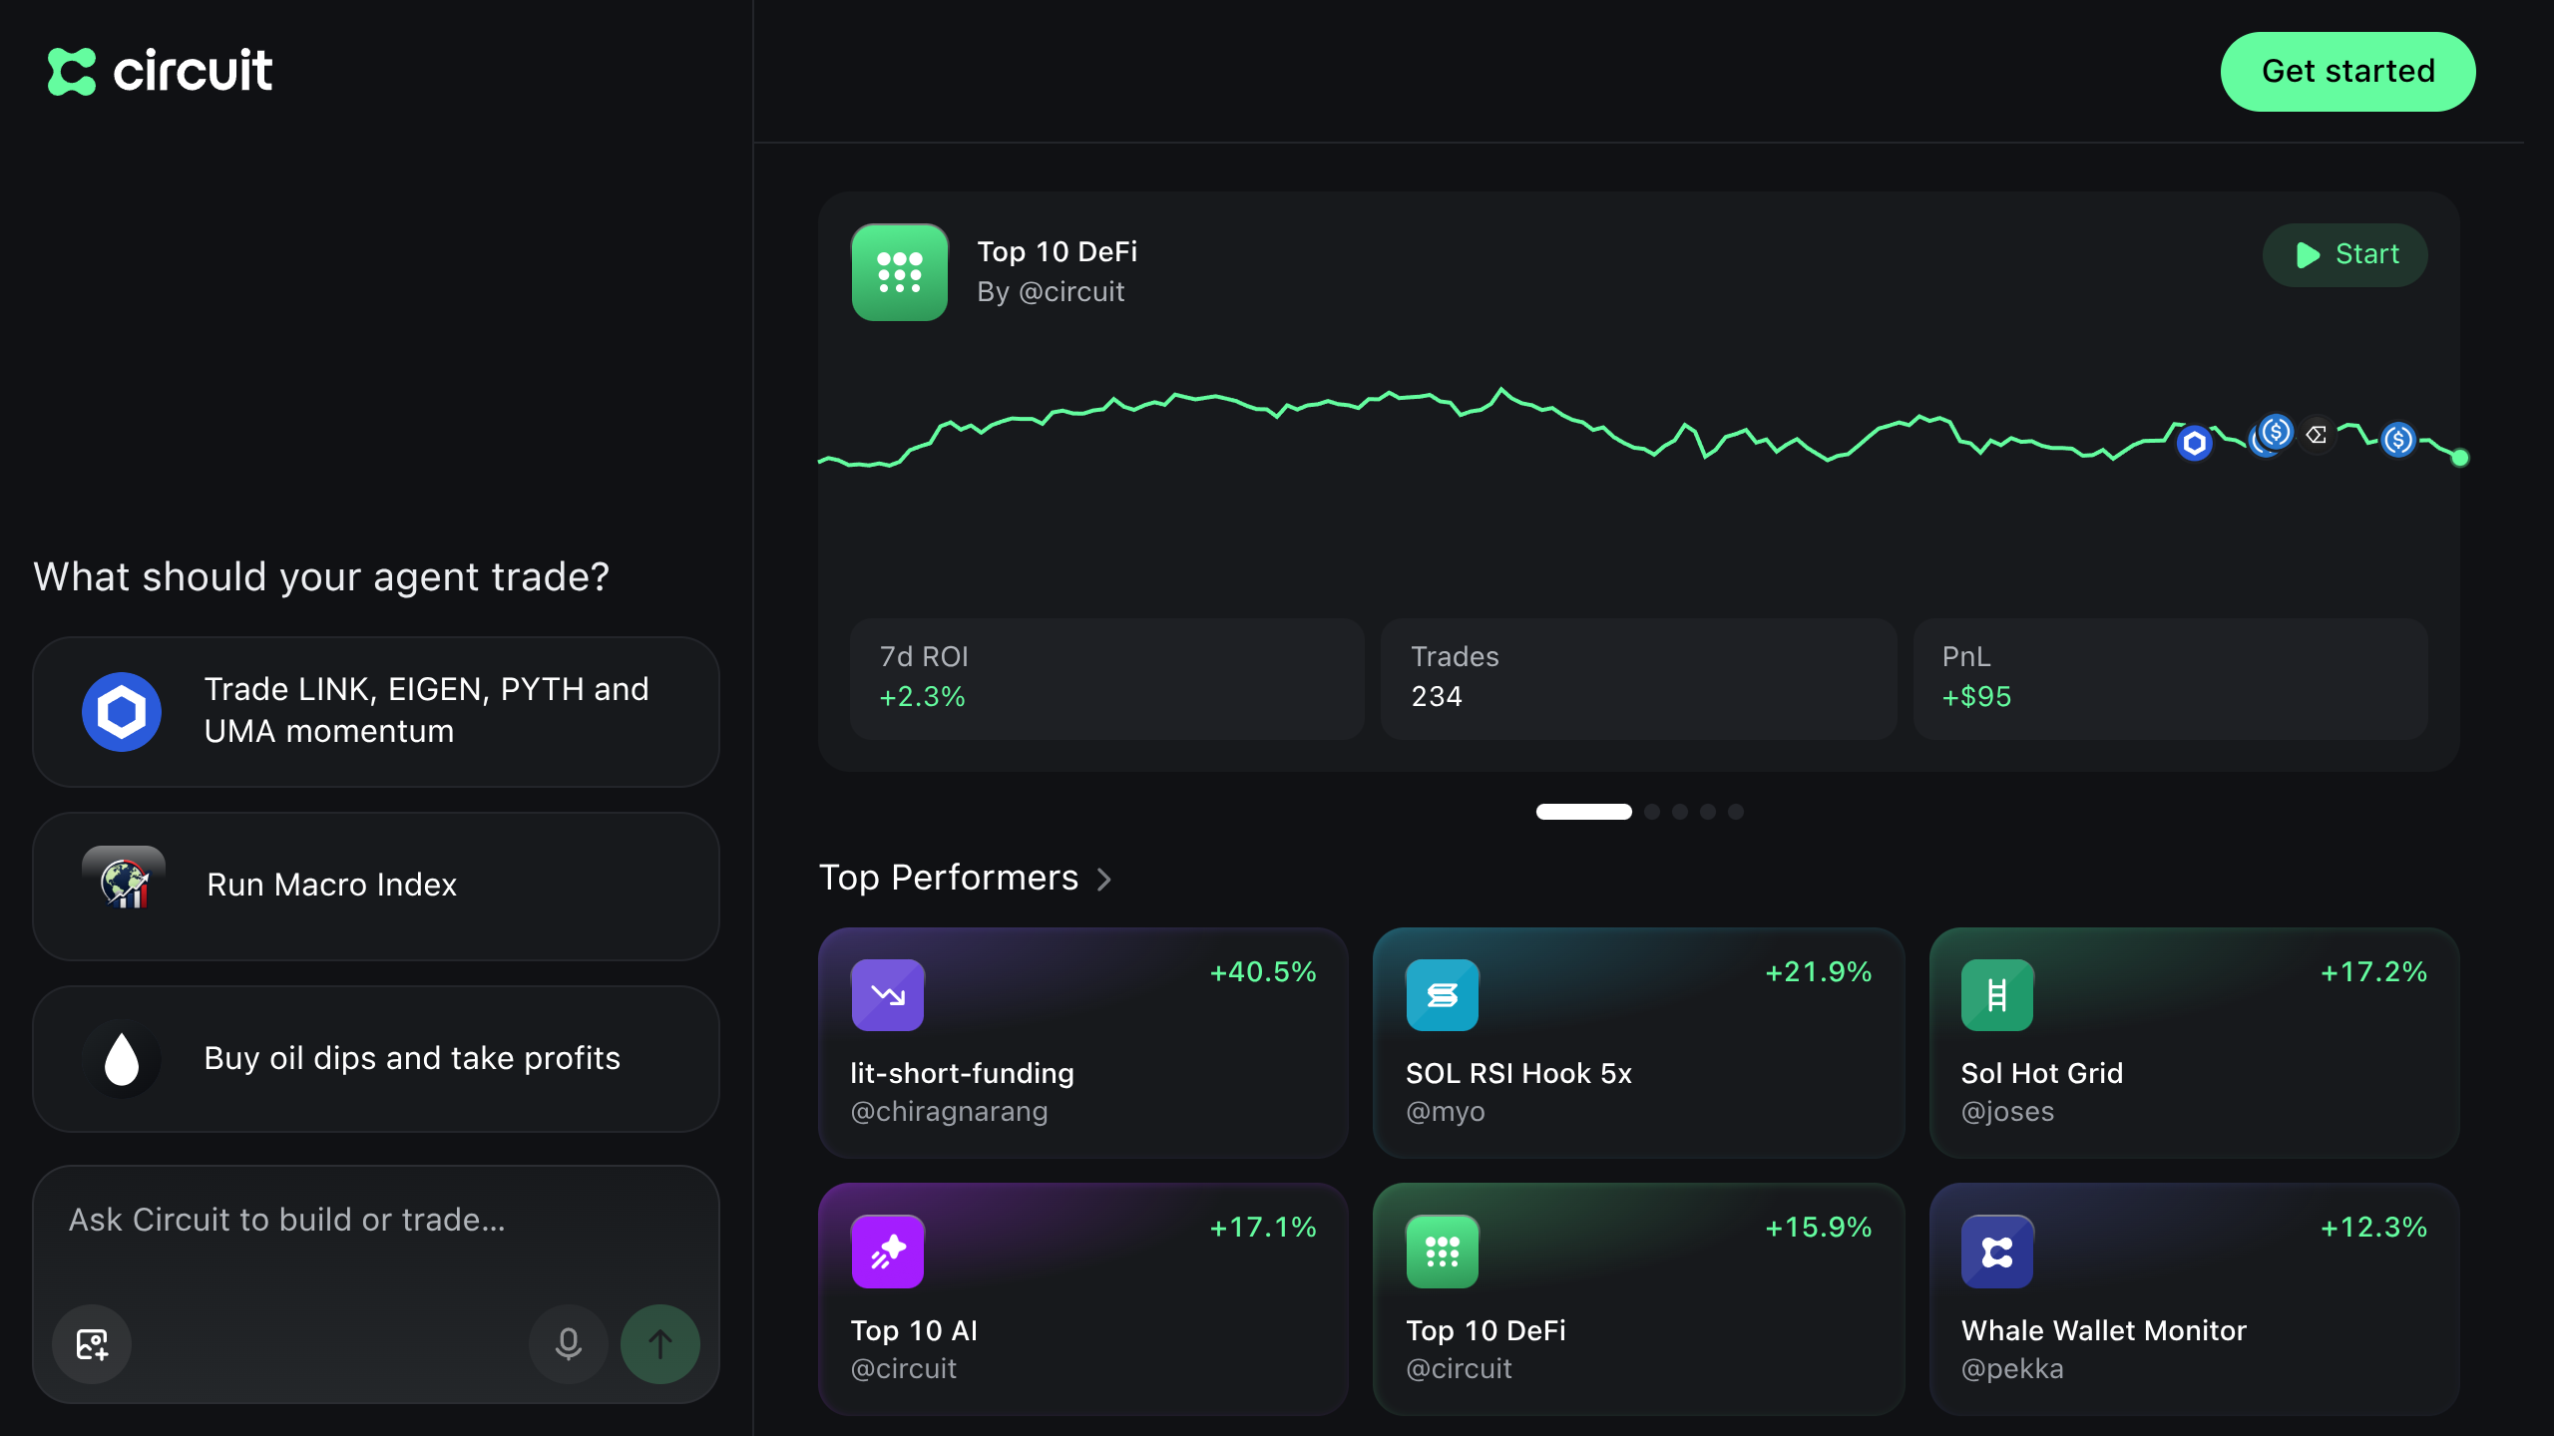Attach an image with the image-add icon
The width and height of the screenshot is (2554, 1436).
tap(92, 1344)
